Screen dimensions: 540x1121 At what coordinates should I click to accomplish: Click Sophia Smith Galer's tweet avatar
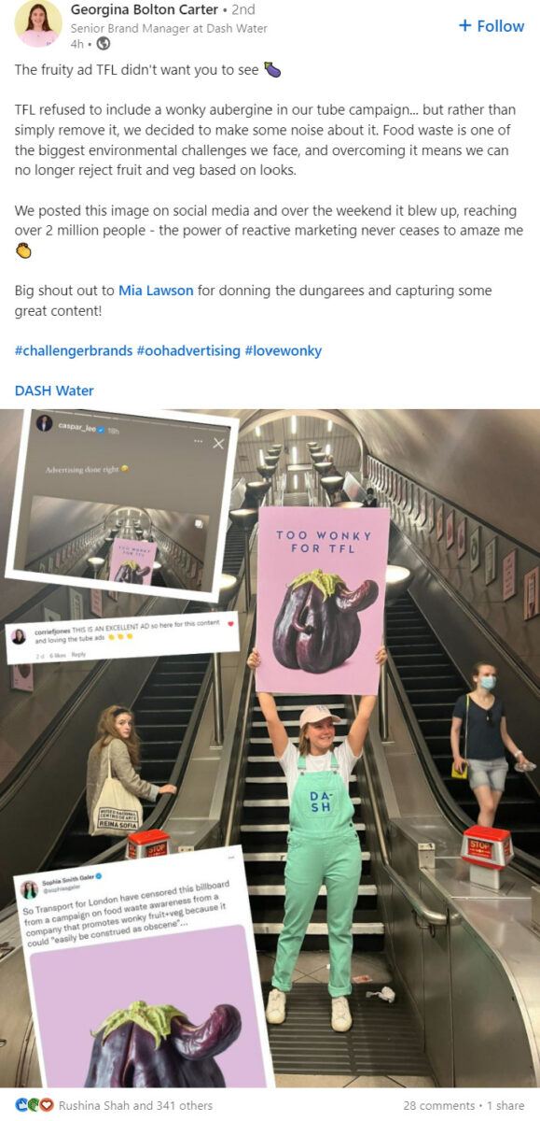tap(30, 888)
